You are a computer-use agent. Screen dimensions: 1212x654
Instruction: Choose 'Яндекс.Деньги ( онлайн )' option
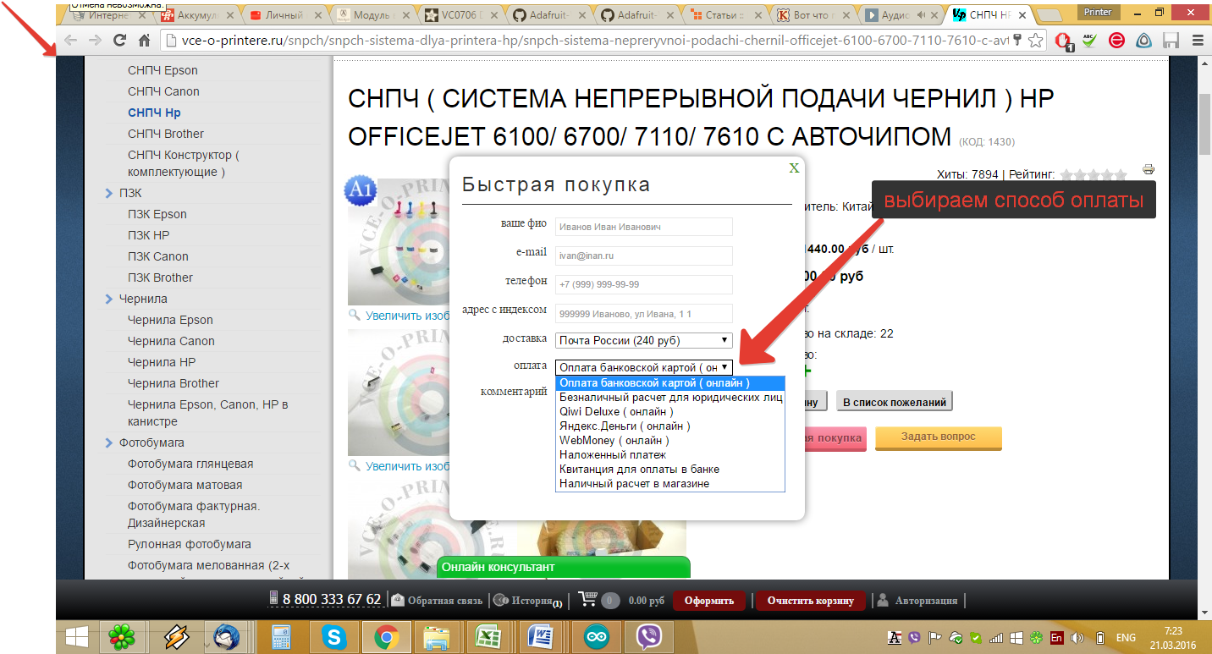tap(625, 426)
